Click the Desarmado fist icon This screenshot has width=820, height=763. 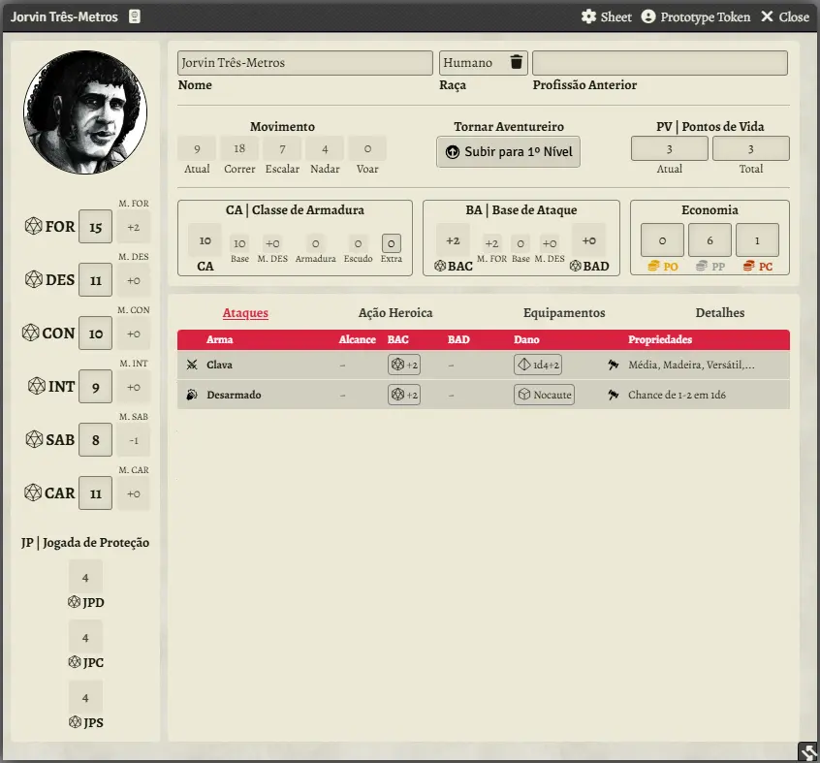click(x=192, y=395)
